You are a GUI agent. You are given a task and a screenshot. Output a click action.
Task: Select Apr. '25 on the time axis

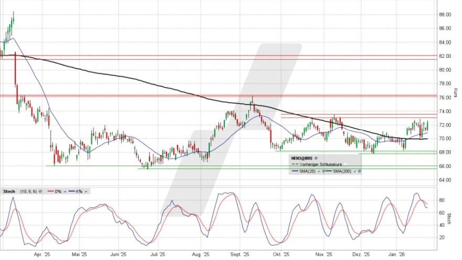41,254
